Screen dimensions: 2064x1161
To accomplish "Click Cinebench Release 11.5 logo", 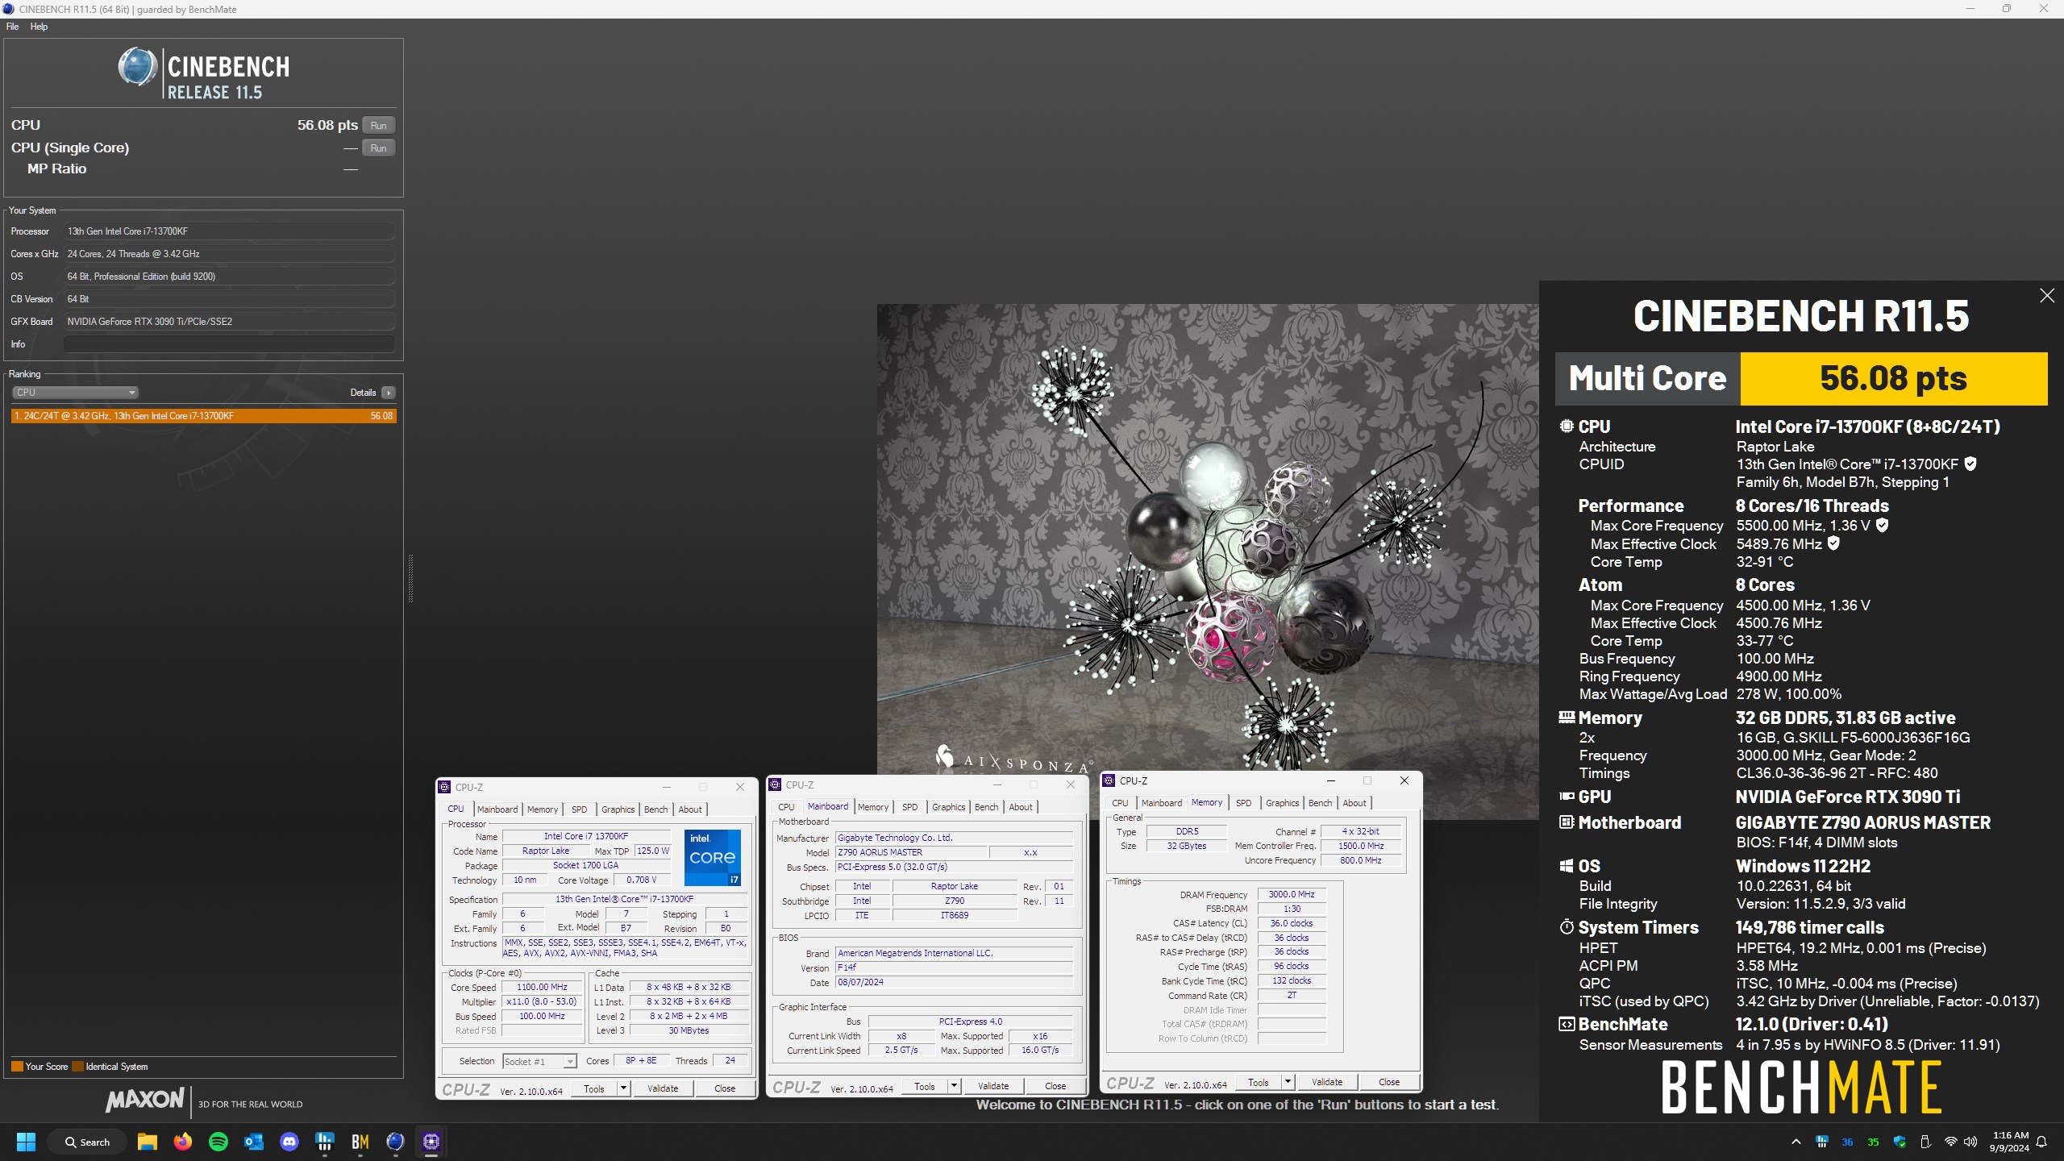I will 203,73.
